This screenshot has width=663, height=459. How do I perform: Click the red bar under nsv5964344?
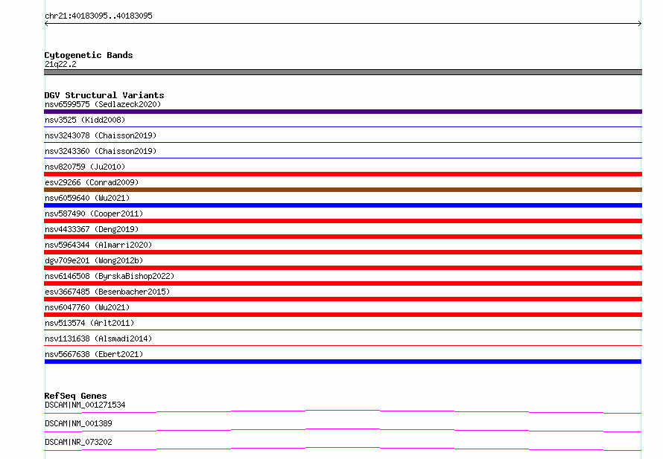[x=343, y=252]
